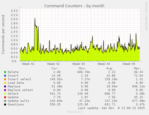The width and height of the screenshot is (149, 115).
Task: Click the Questions min value 125.00
Action: click(x=83, y=104)
